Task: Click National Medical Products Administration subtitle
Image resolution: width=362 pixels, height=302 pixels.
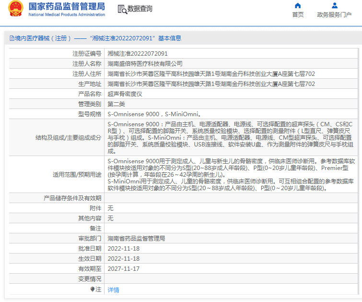Action: pyautogui.click(x=67, y=14)
